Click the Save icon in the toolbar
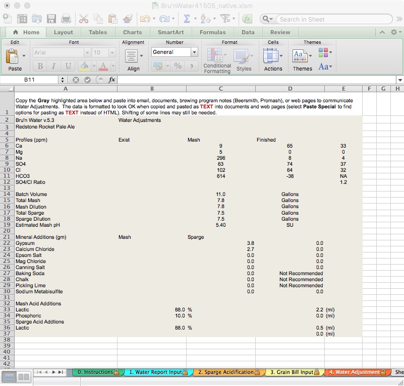404x386 pixels. click(51, 19)
